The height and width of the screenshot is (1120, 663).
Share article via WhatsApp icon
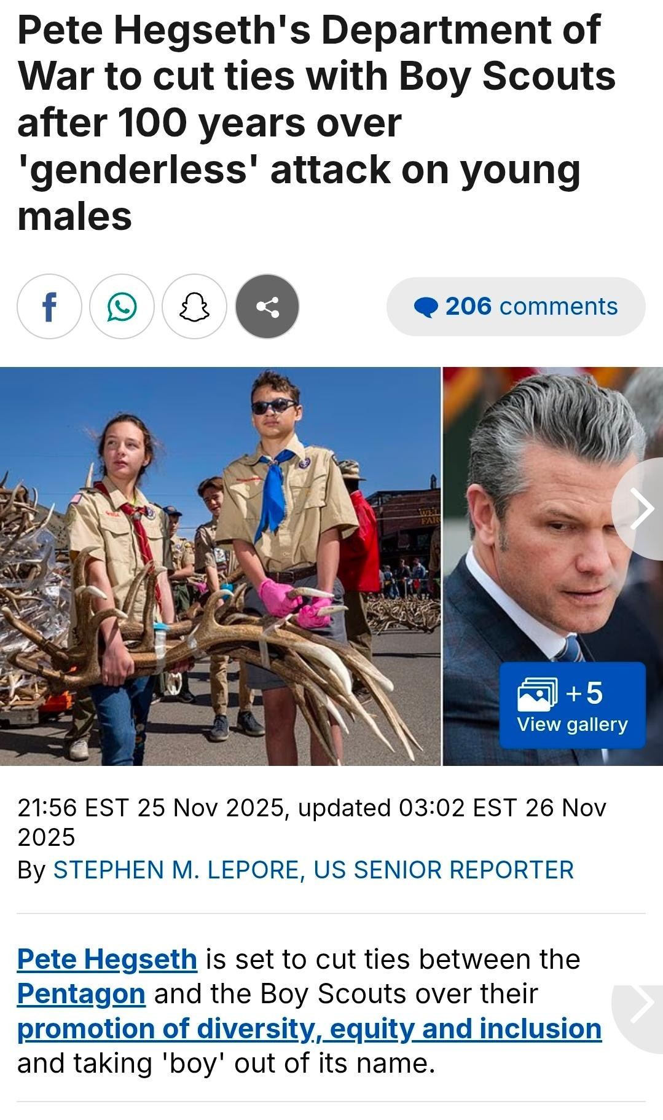point(122,306)
